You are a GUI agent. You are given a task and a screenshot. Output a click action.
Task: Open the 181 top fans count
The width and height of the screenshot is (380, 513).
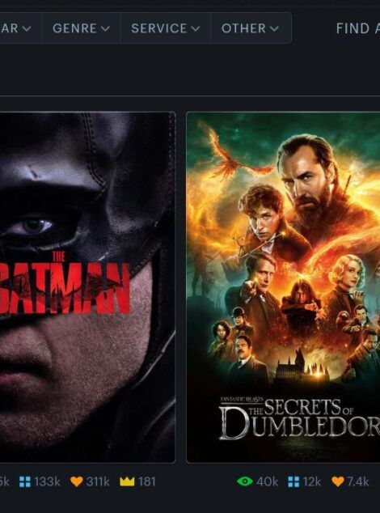(146, 481)
